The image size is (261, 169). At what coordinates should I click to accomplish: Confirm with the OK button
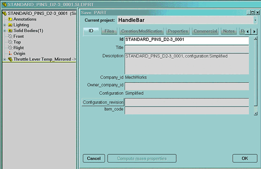(x=245, y=159)
